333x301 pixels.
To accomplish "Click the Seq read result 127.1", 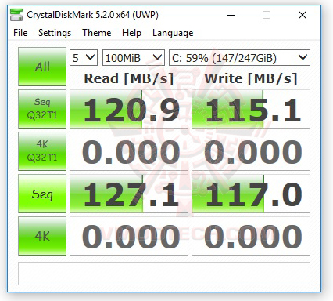I will coord(129,194).
